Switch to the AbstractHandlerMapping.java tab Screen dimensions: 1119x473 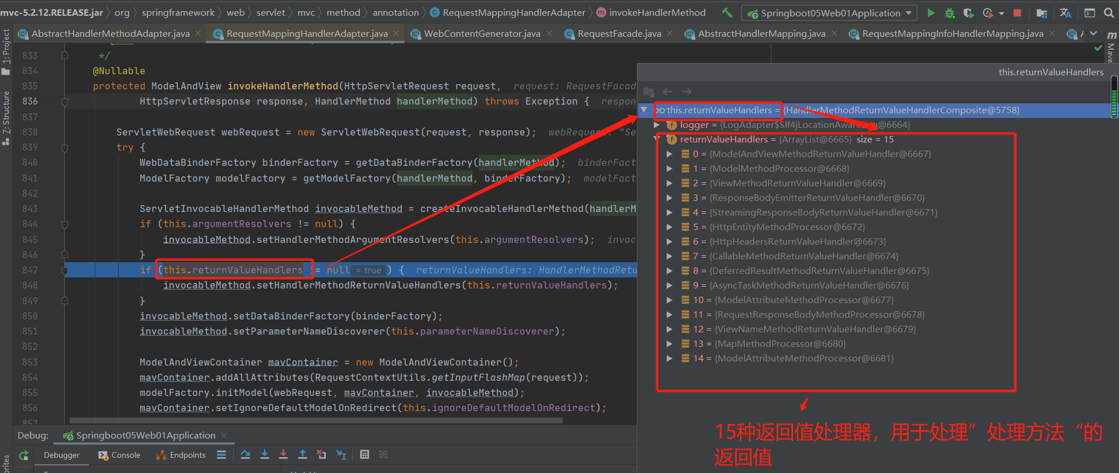click(x=761, y=34)
